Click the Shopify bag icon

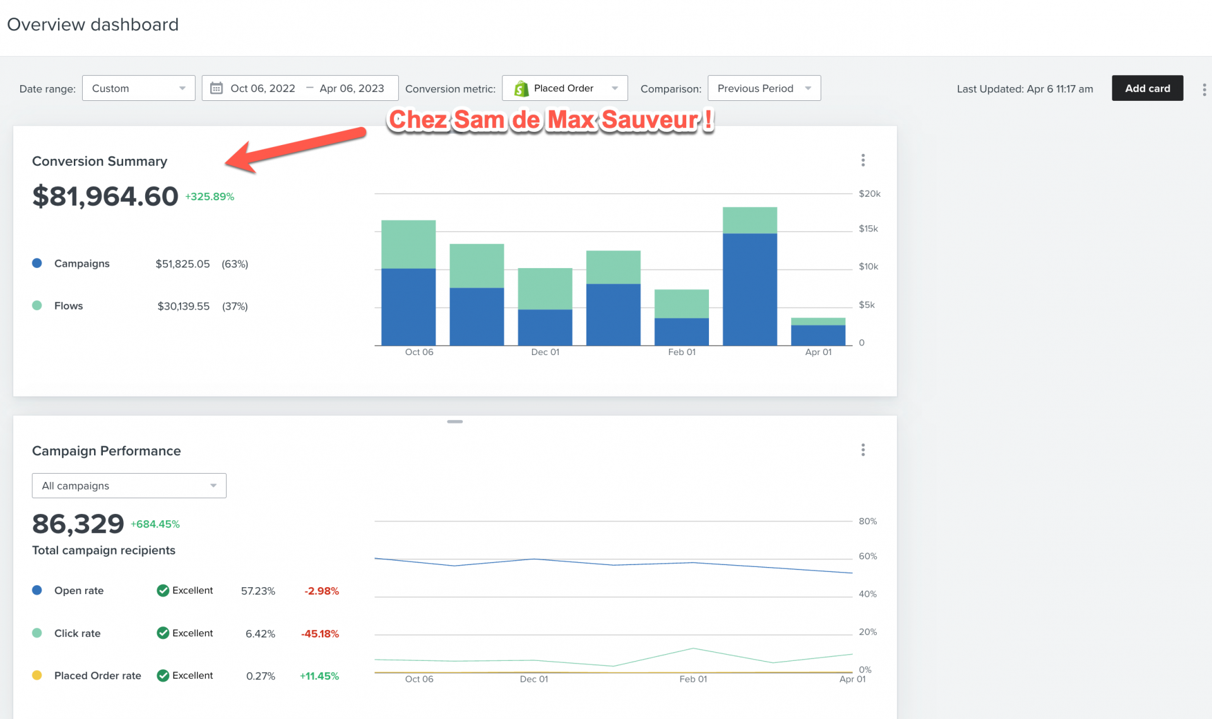tap(521, 88)
